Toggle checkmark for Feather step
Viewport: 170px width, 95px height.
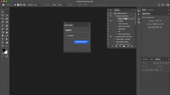coord(108,21)
